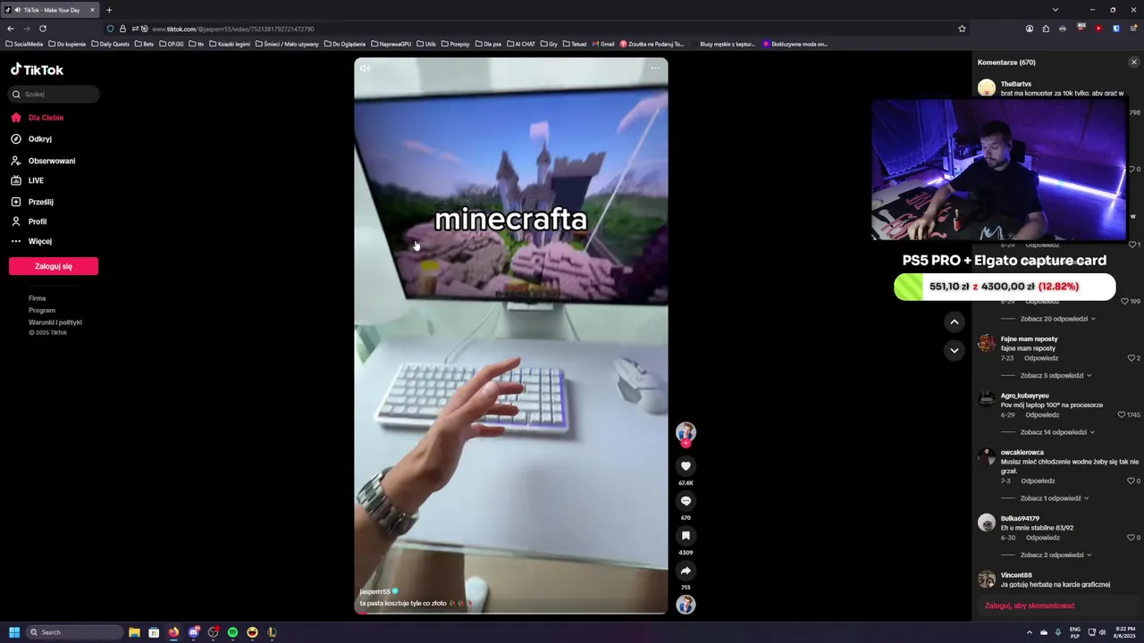Like the owcakierowca comment
This screenshot has height=643, width=1144.
(x=1131, y=480)
